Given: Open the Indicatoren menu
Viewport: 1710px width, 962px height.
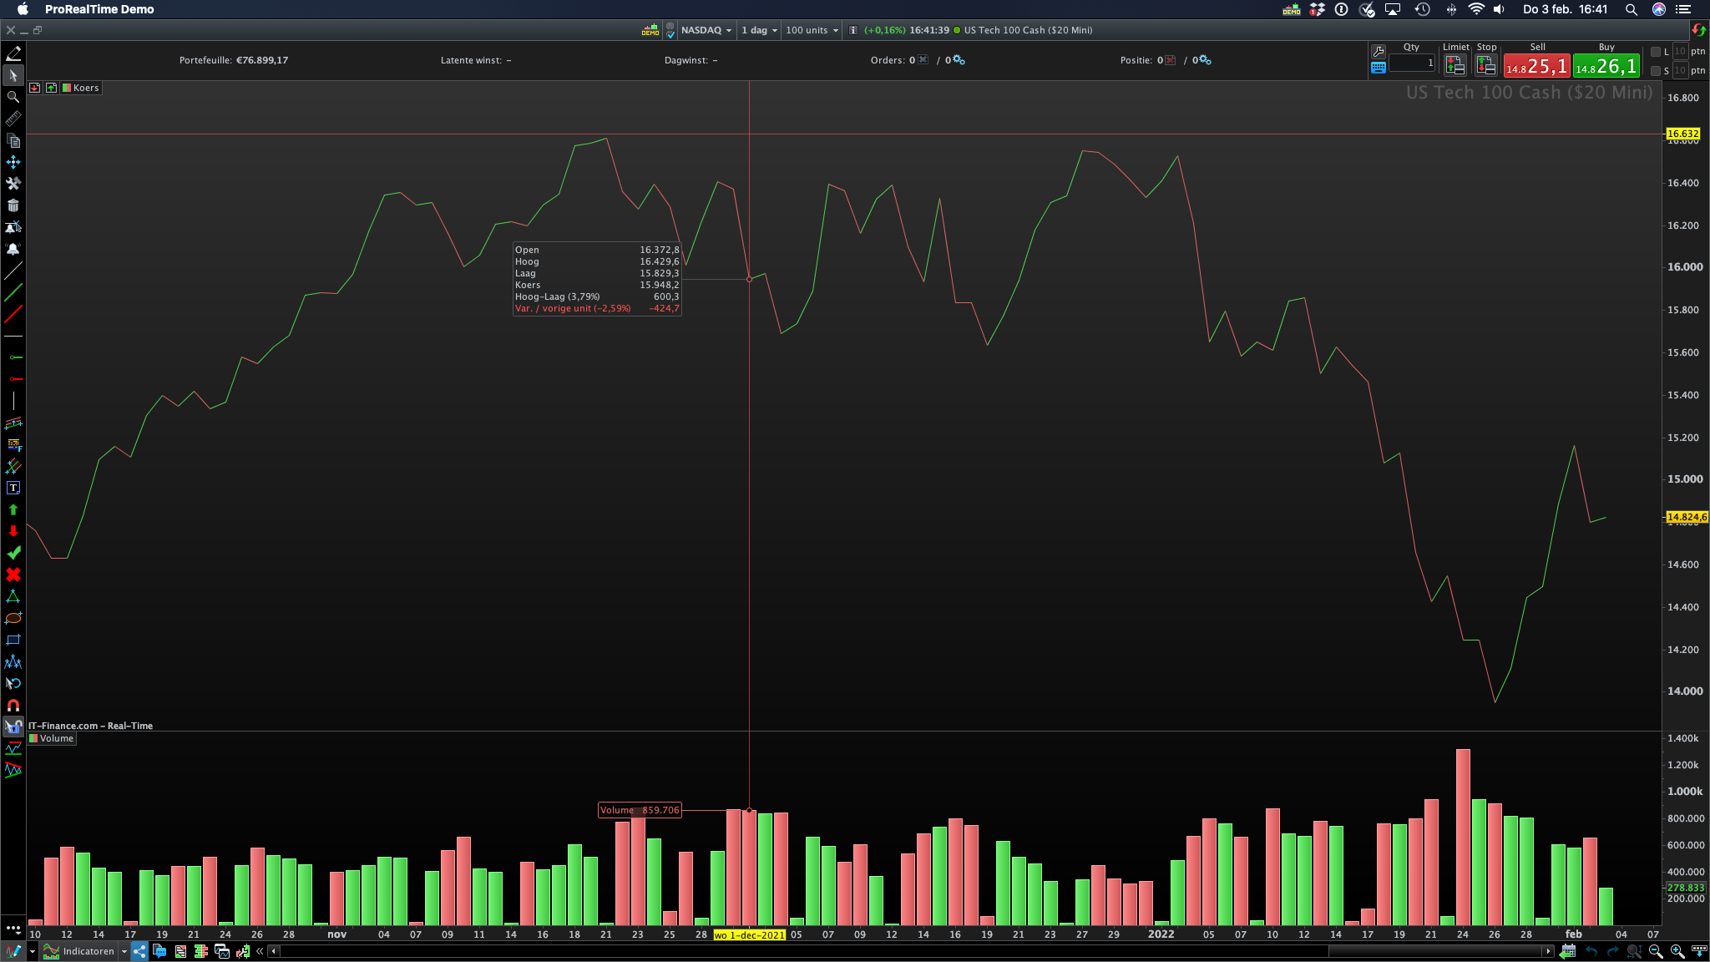Looking at the screenshot, I should point(88,951).
